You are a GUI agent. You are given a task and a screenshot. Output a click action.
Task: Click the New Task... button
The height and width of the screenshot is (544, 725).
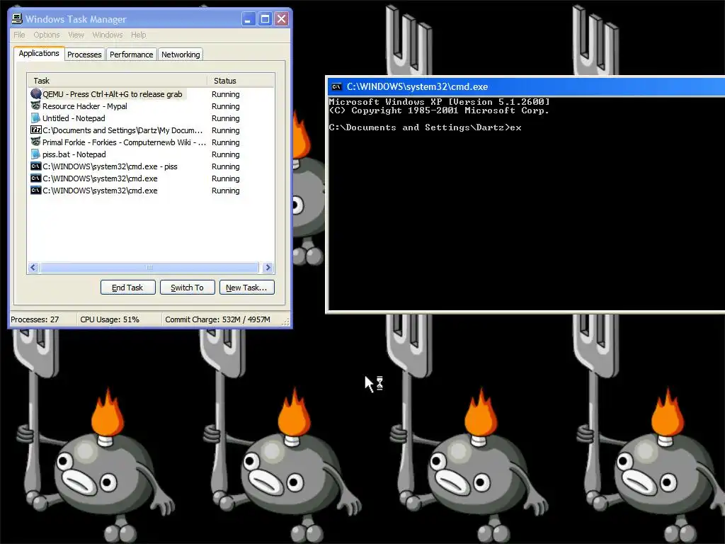click(x=246, y=288)
